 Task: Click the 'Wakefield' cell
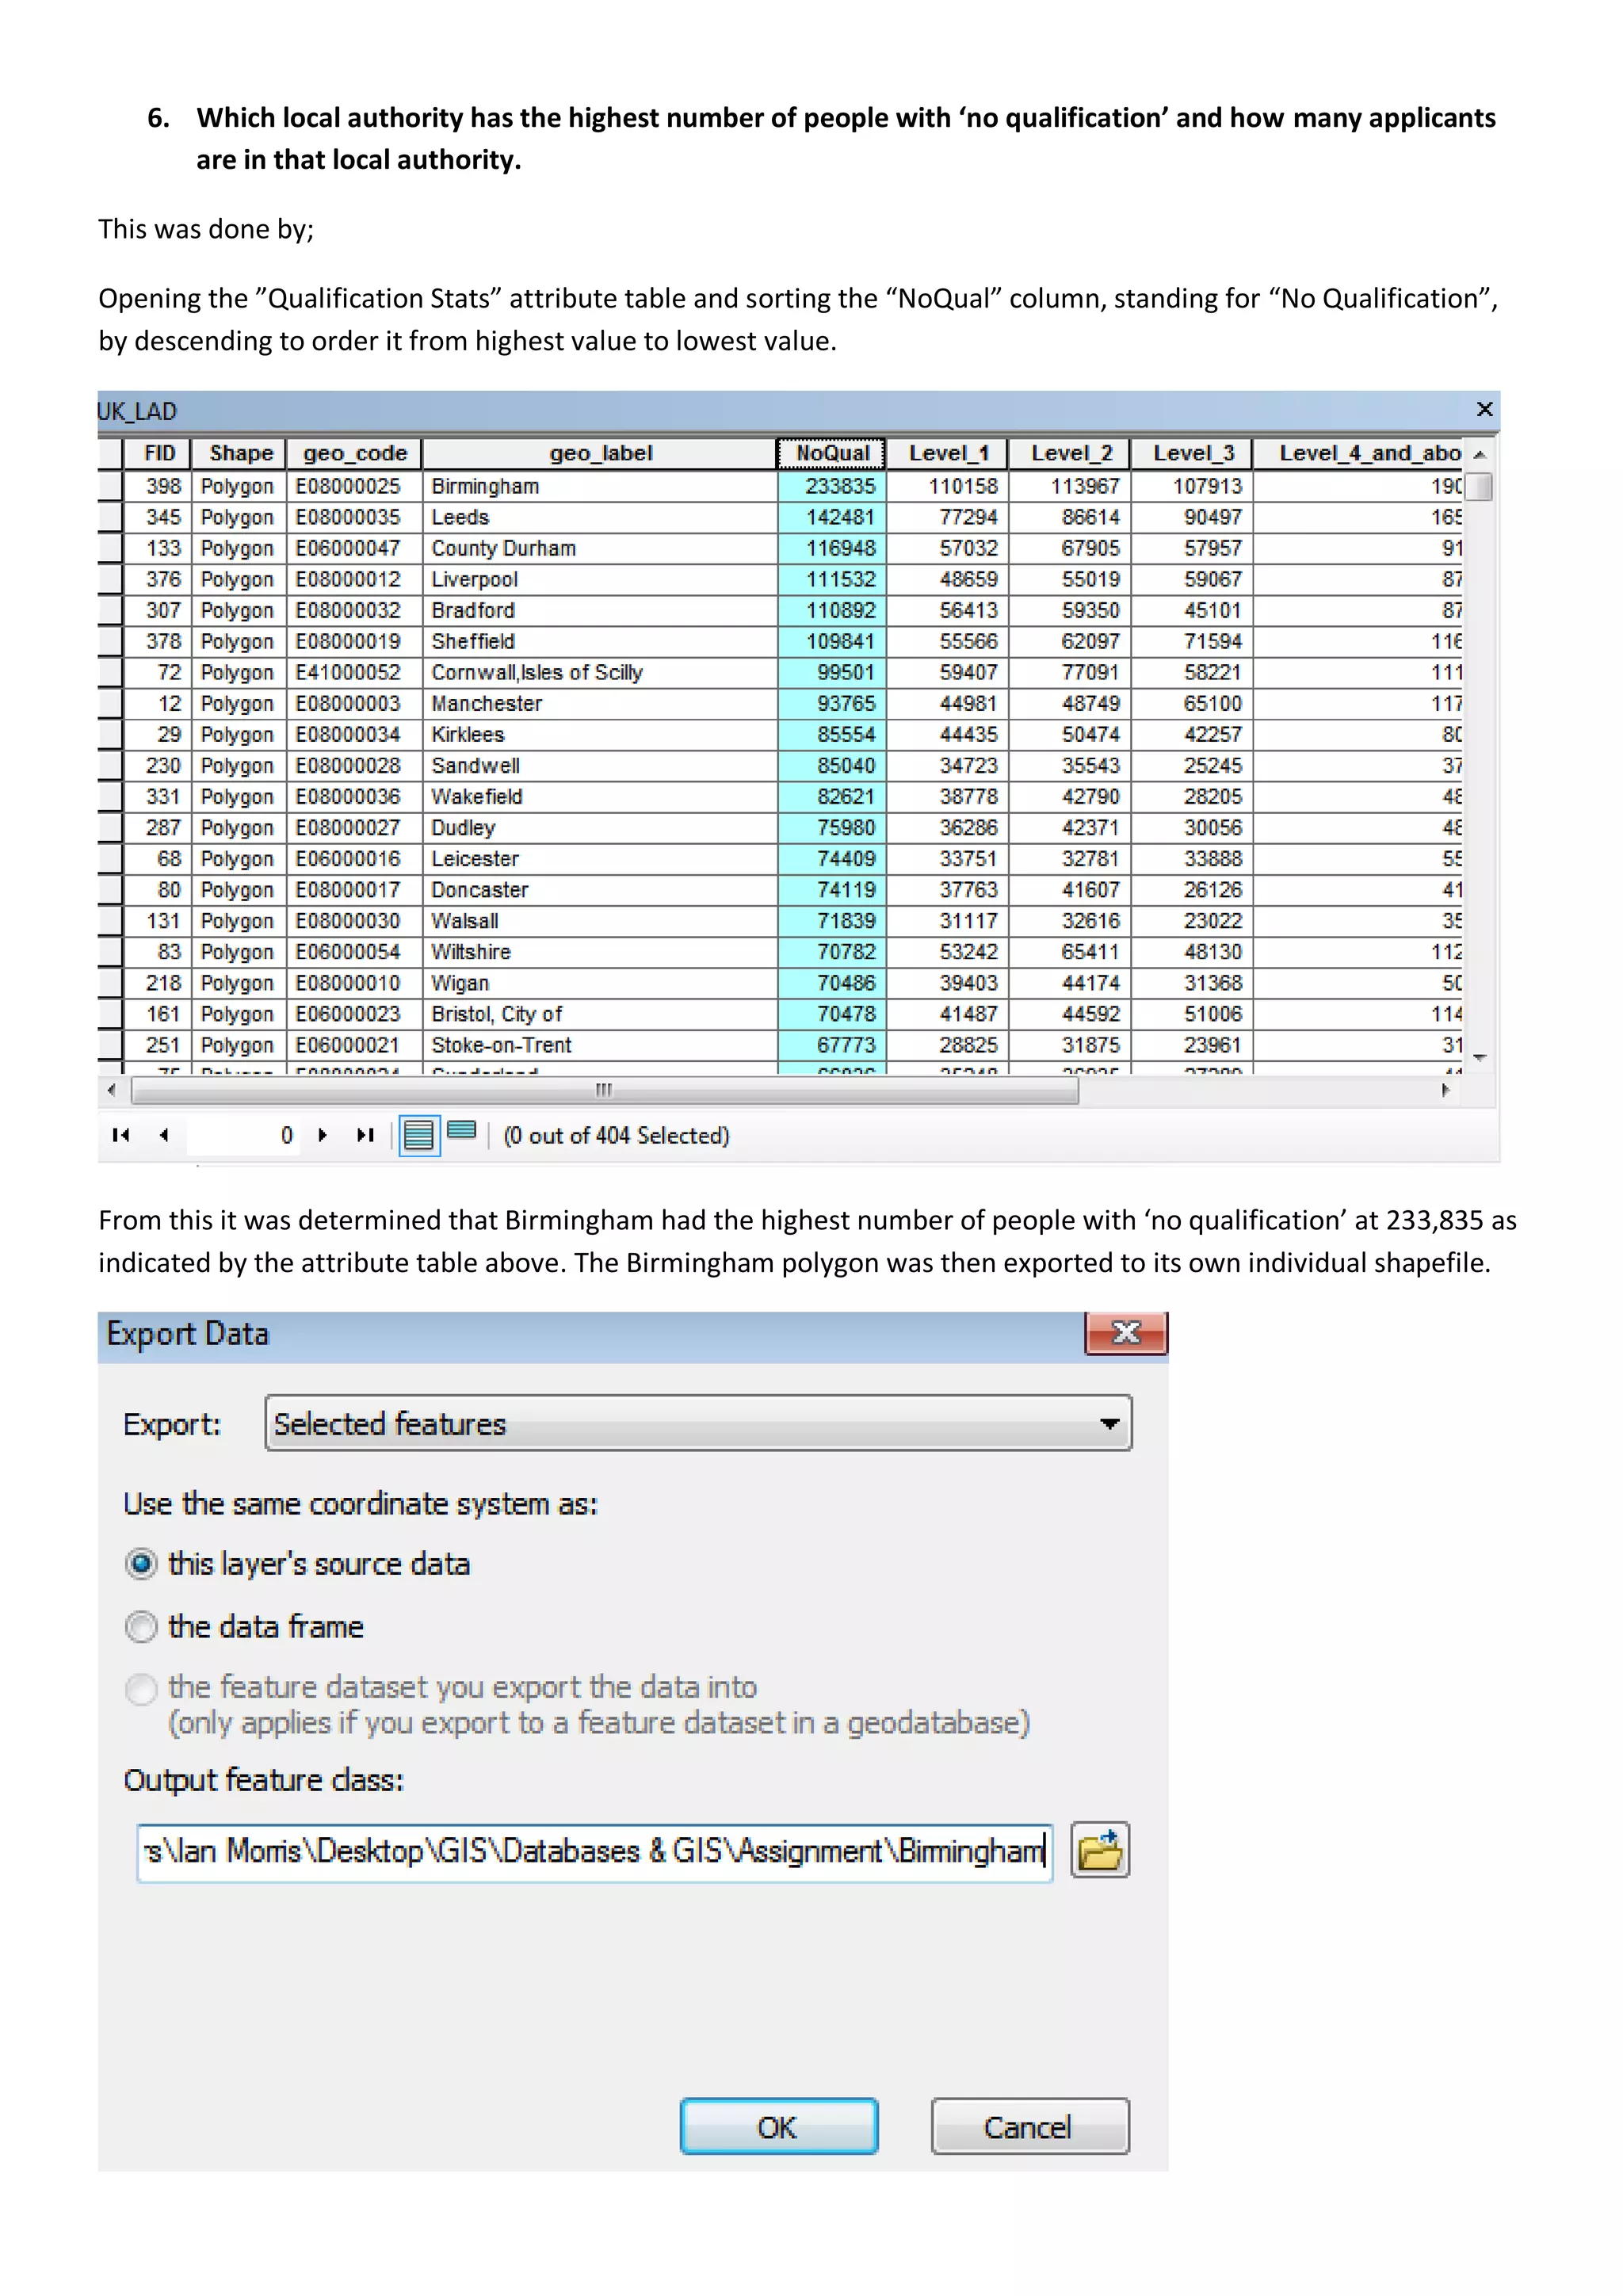[600, 796]
